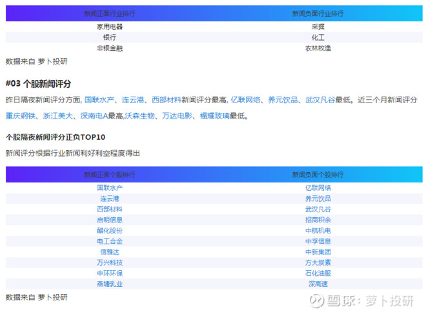Click the 沃森生物 stock link

pos(139,116)
